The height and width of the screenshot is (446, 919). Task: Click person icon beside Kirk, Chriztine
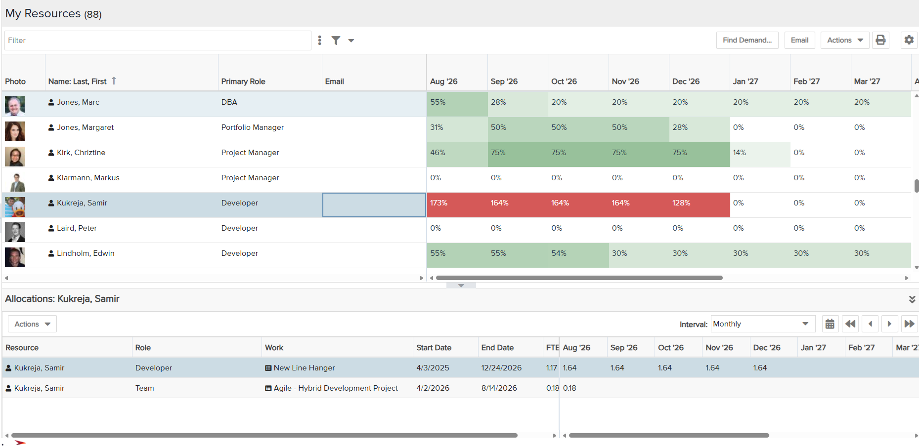(x=51, y=153)
